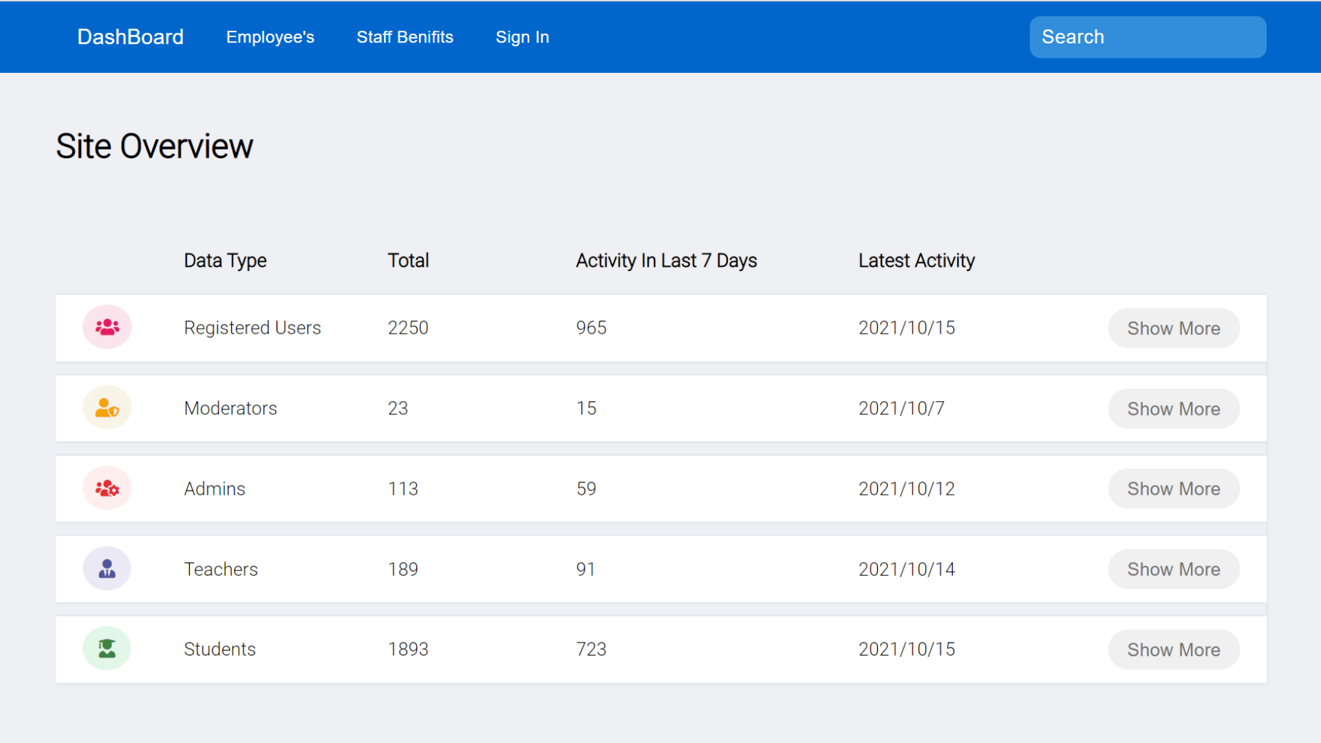Click the yellow Moderators shield icon
Viewport: 1321px width, 743px height.
tap(107, 408)
